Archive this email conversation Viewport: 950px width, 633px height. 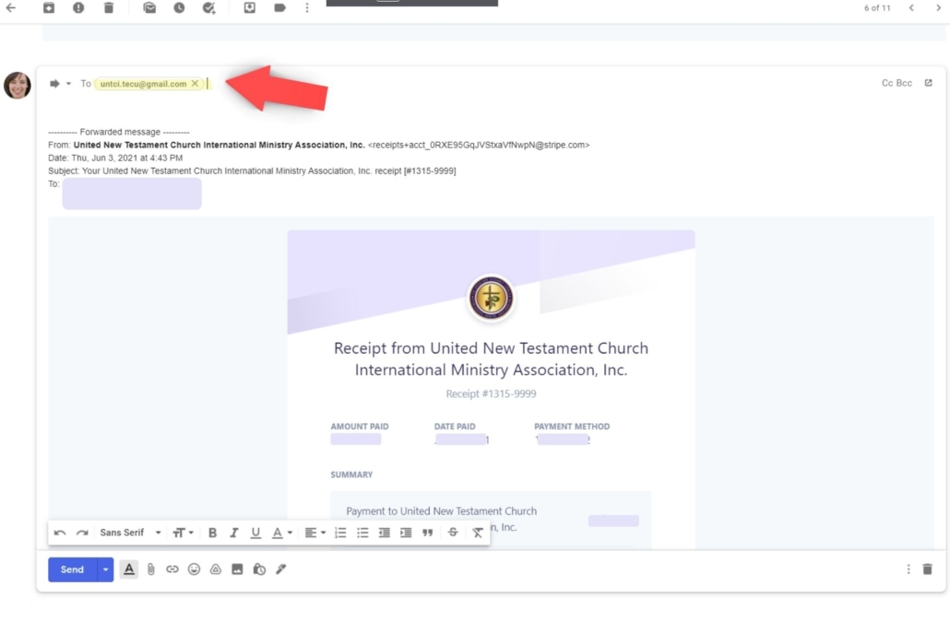point(49,8)
